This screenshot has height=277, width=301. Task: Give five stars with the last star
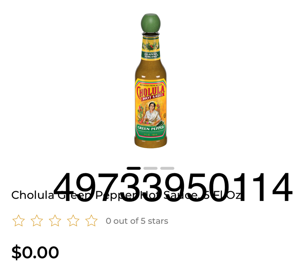pos(92,221)
